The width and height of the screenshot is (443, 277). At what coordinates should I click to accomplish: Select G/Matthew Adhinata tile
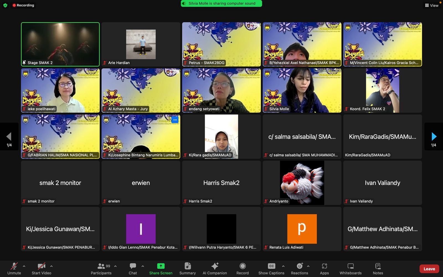(383, 229)
